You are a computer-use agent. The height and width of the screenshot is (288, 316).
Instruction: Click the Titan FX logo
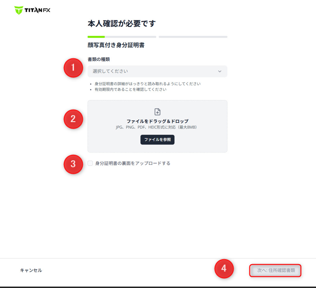click(32, 10)
